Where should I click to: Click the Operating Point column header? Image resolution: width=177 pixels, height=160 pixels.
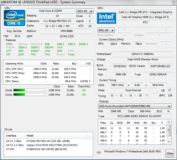click(x=15, y=64)
